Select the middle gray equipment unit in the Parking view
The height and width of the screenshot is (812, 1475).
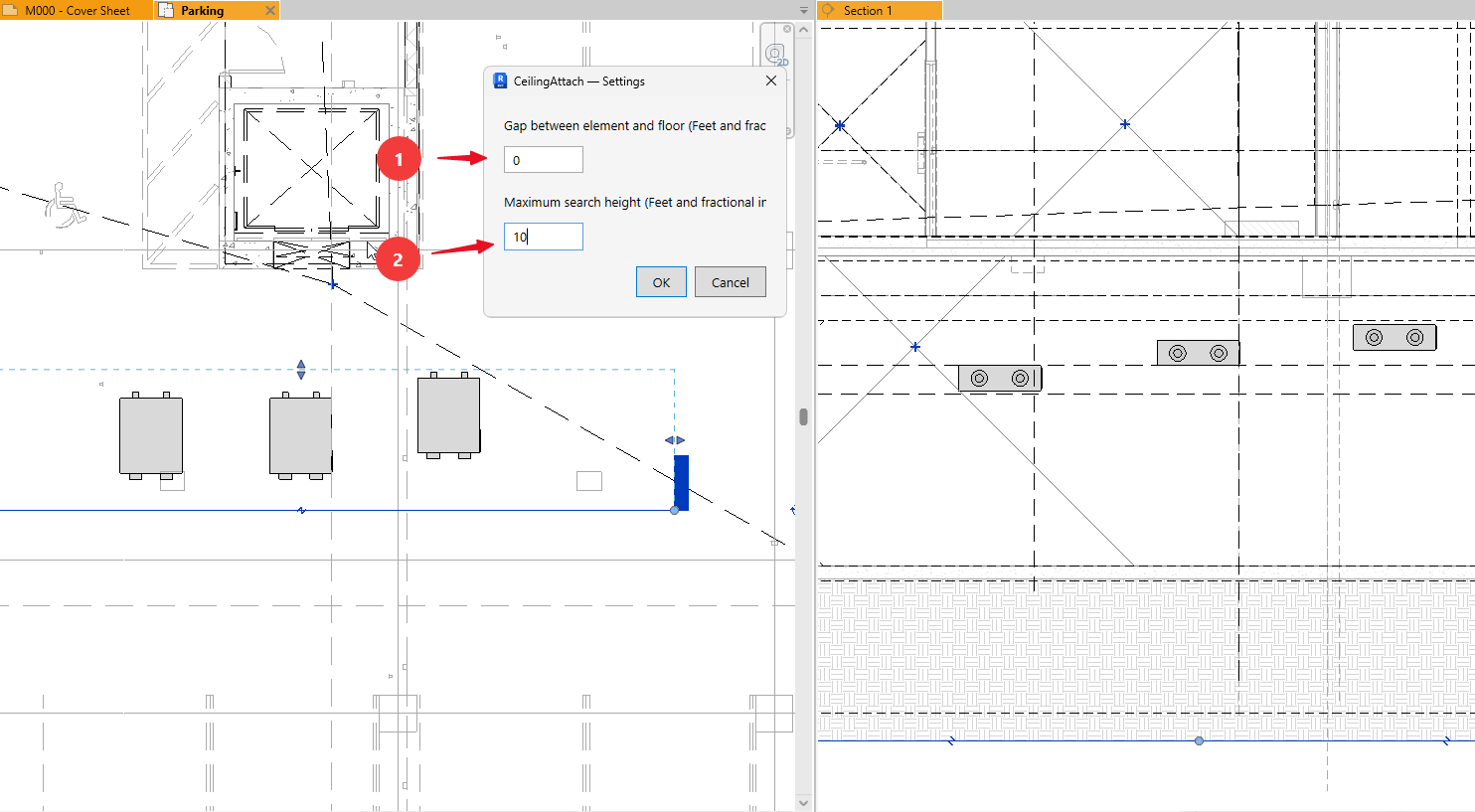pyautogui.click(x=300, y=435)
